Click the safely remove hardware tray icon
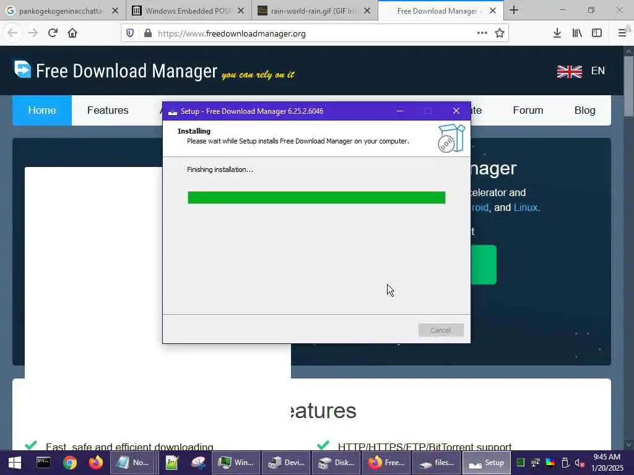This screenshot has width=634, height=475. (x=565, y=463)
